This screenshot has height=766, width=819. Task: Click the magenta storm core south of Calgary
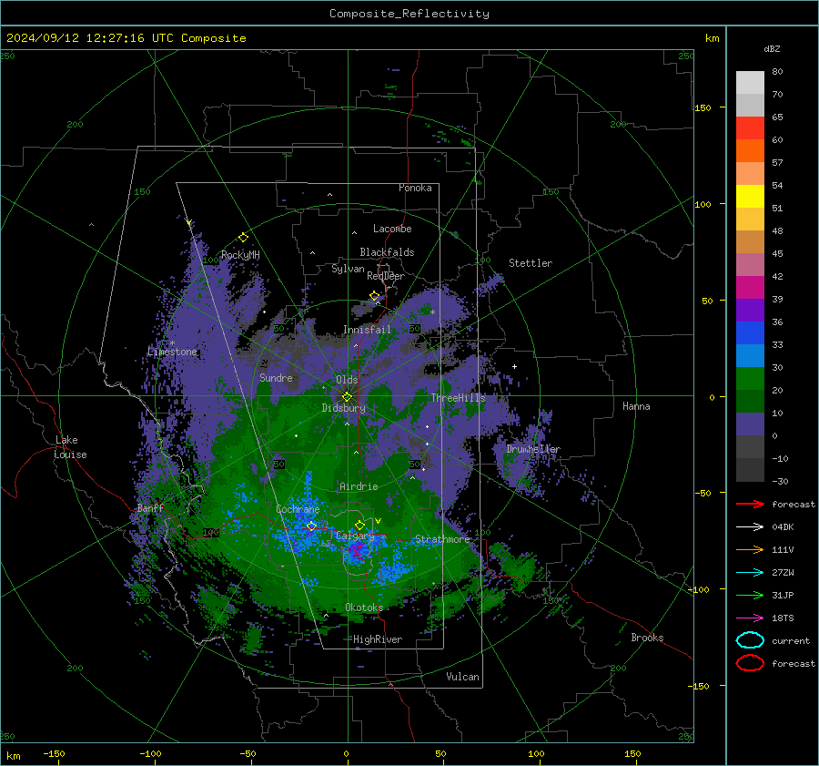(357, 550)
